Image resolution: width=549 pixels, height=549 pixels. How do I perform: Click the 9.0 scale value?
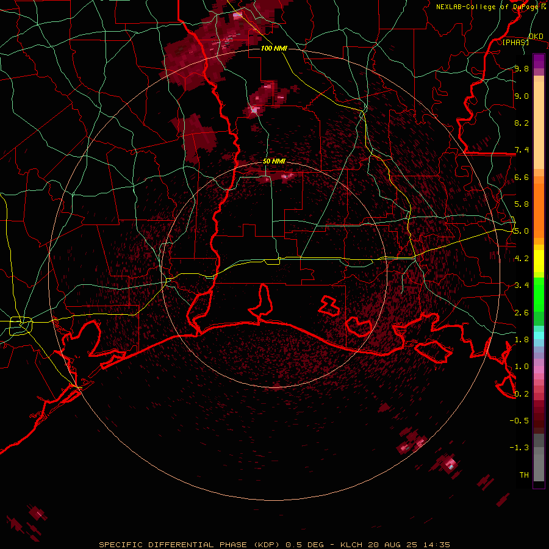tap(522, 96)
